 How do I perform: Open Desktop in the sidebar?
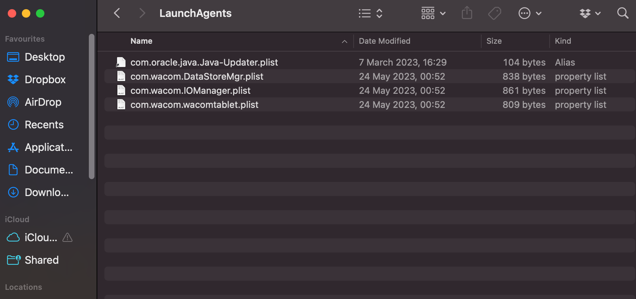[44, 57]
